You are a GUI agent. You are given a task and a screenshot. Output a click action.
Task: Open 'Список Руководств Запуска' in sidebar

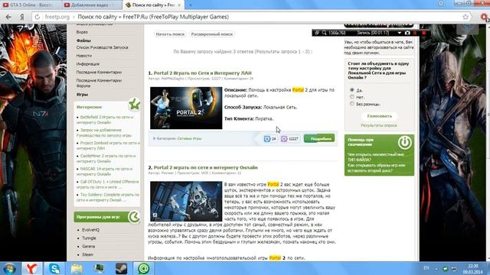point(102,47)
